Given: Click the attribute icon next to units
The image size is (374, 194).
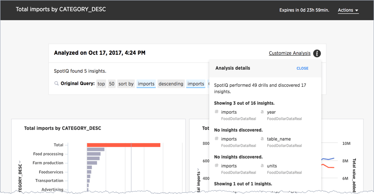Looking at the screenshot, I should (262, 166).
